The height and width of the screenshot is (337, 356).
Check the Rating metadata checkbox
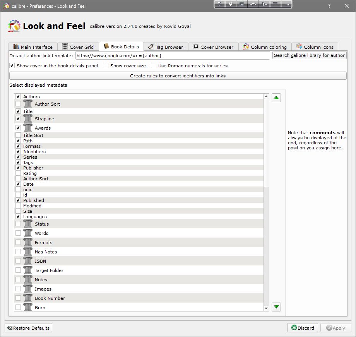tap(18, 173)
